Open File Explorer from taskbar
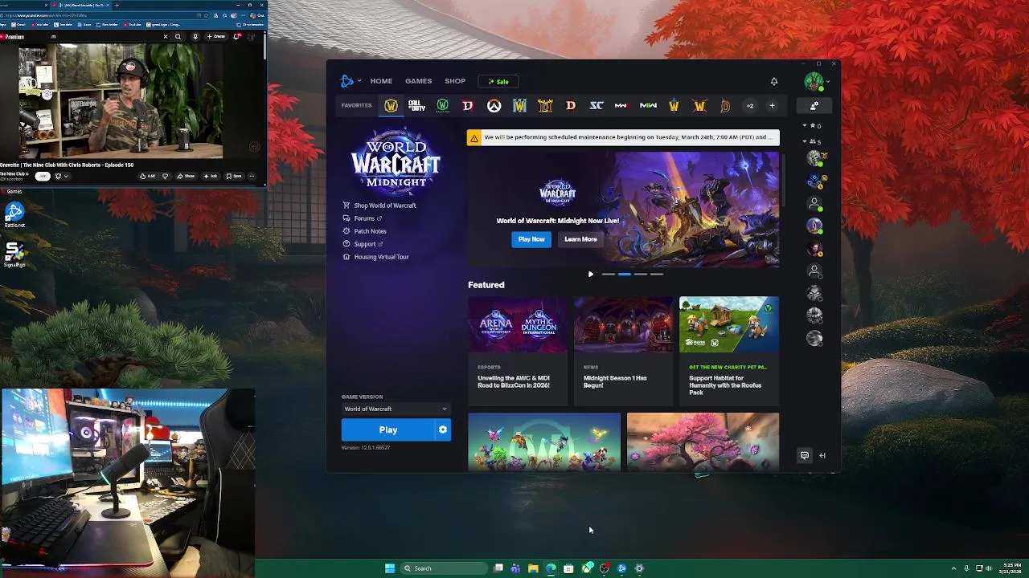 point(533,568)
